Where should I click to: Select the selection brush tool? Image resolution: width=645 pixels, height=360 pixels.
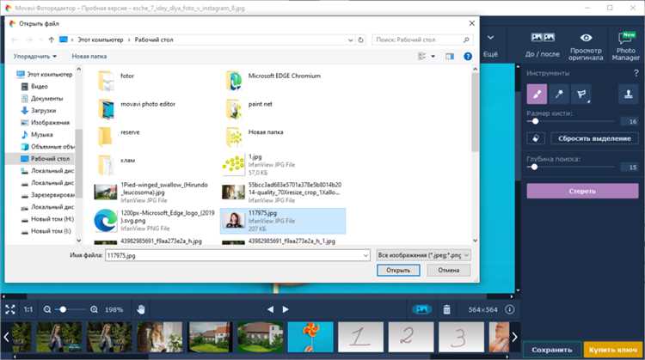pos(537,94)
